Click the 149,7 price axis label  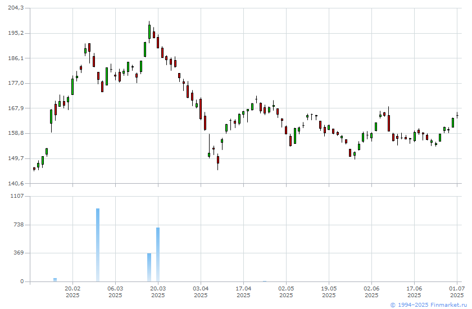point(16,158)
